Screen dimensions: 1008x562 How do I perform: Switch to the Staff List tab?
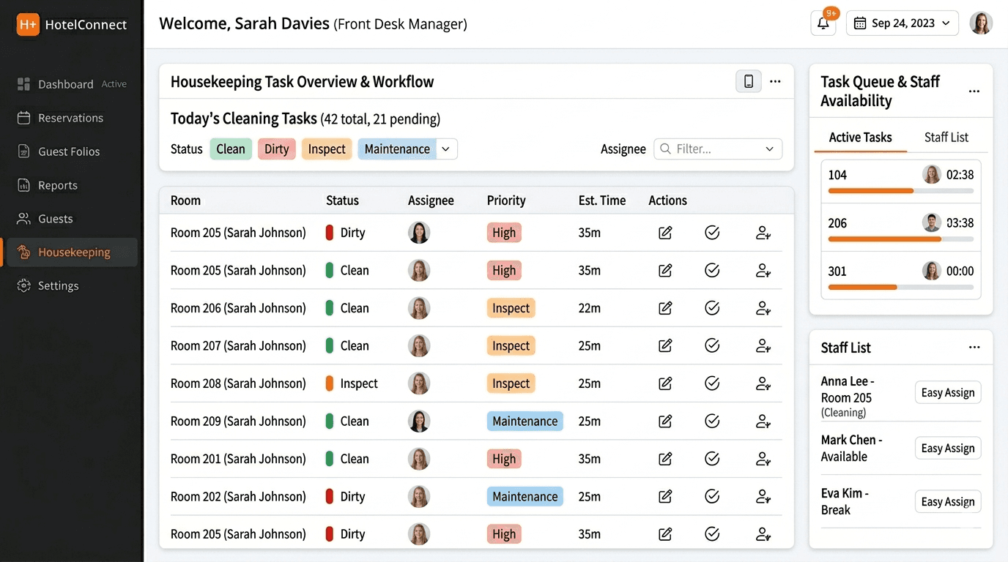tap(946, 138)
